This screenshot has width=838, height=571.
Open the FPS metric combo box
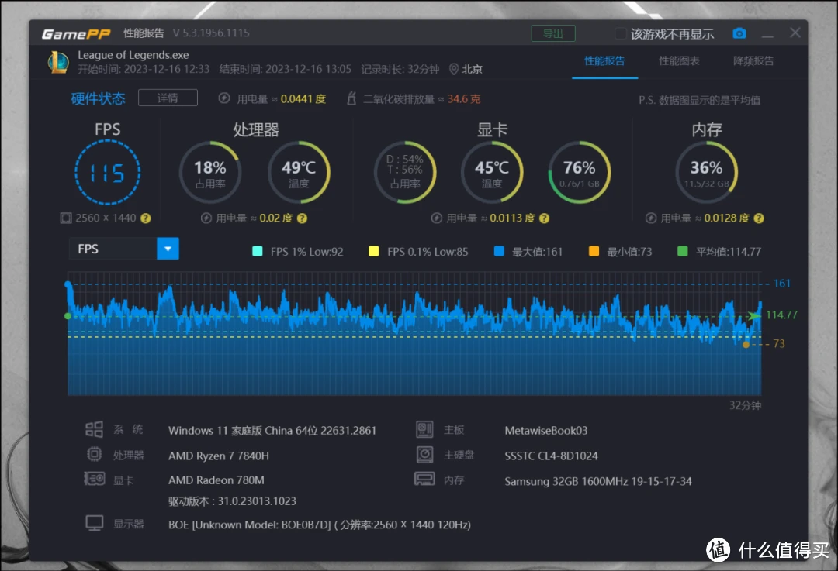click(124, 249)
